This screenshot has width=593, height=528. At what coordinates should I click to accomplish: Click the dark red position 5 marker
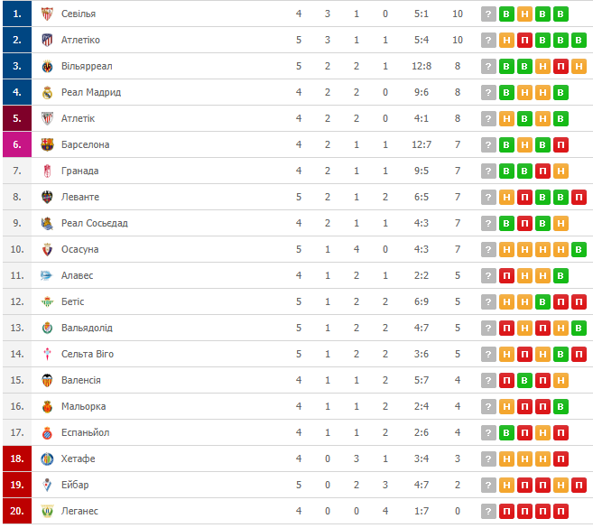(x=17, y=118)
